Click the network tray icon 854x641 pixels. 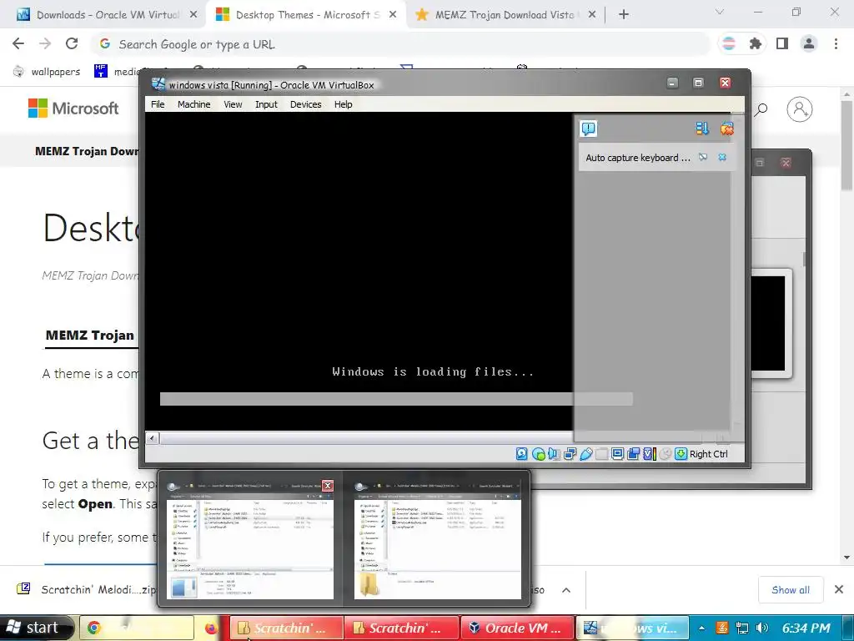[x=741, y=628]
